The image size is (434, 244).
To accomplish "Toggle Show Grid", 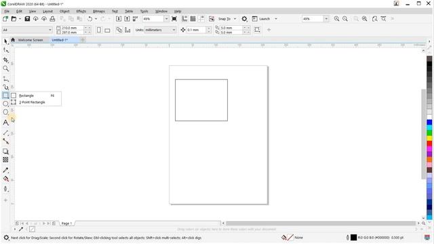I will click(193, 19).
